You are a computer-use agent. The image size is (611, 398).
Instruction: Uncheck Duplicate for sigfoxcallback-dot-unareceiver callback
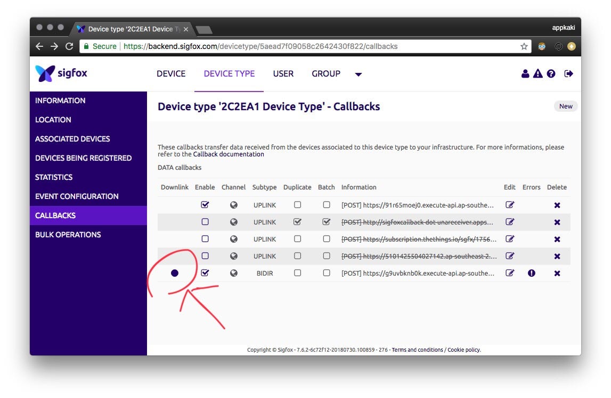point(297,222)
